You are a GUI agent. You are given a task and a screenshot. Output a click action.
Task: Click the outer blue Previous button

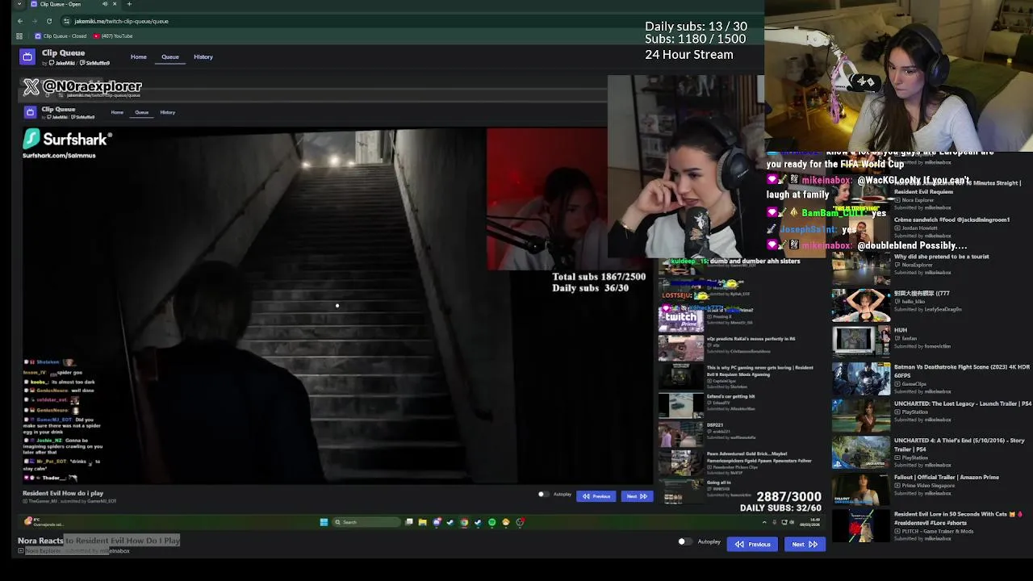click(x=752, y=544)
